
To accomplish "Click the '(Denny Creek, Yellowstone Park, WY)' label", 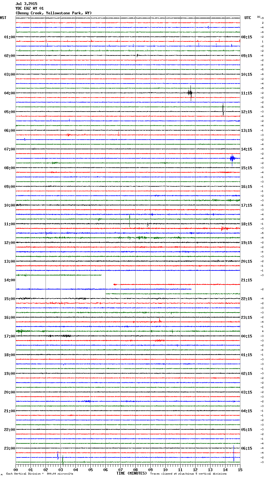I will point(54,13).
